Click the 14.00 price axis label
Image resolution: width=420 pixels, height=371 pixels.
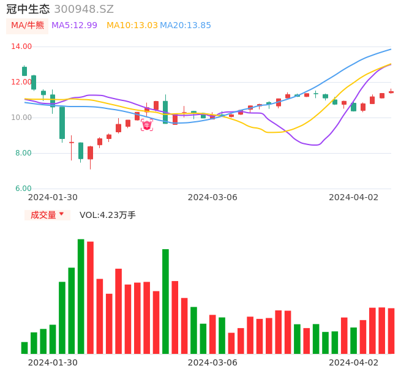click(x=22, y=47)
